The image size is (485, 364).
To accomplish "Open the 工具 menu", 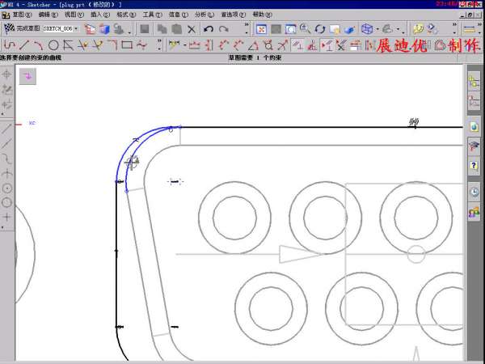I will tap(152, 15).
